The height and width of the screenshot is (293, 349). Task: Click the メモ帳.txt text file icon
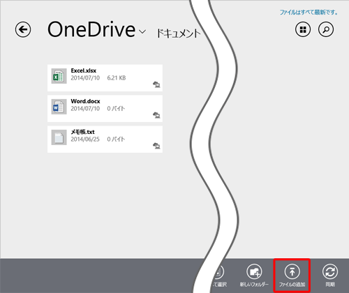[59, 137]
